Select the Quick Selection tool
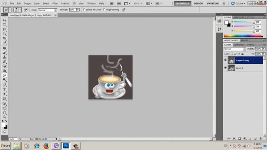Image resolution: width=267 pixels, height=150 pixels. click(5, 34)
